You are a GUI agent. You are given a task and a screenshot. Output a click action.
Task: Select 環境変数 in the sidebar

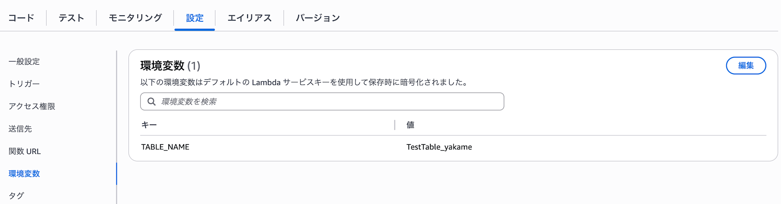24,174
